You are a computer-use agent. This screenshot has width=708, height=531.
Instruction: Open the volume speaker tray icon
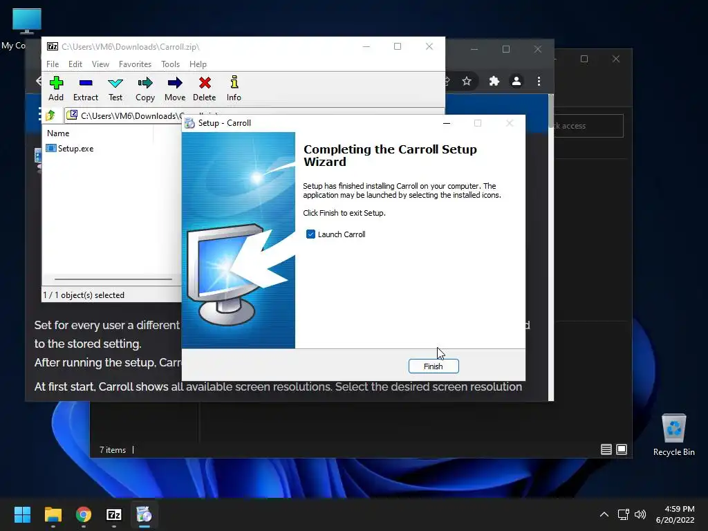(640, 514)
